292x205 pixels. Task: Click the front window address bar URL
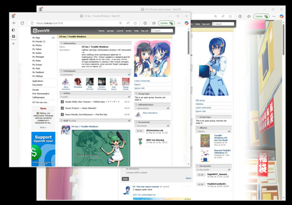point(49,23)
